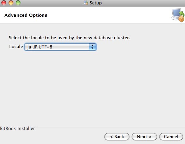
Task: Minimize the Setup window with yellow button
Action: click(x=11, y=3)
